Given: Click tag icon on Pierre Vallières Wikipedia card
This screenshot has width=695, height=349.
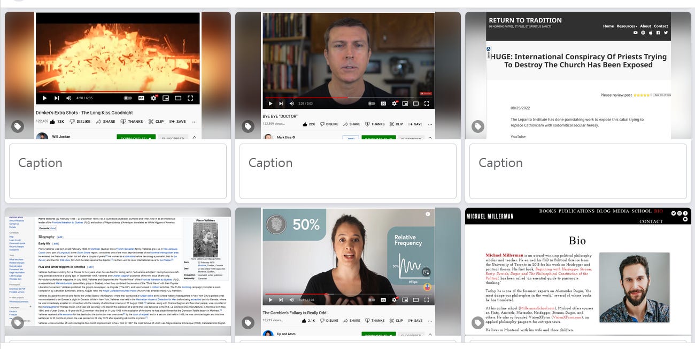Looking at the screenshot, I should (18, 323).
